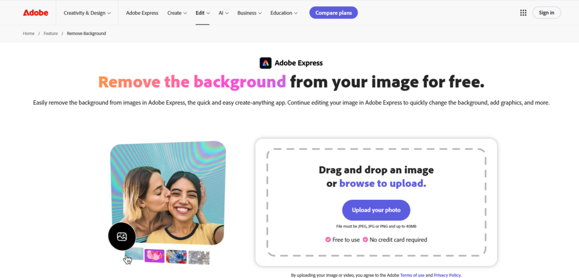Expand the AI menu
579x278 pixels.
pos(223,12)
